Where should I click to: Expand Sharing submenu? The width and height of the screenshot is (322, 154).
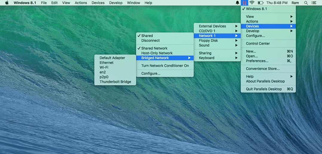coord(217,53)
